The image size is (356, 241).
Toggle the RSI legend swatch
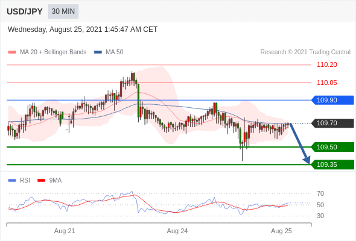(12, 181)
